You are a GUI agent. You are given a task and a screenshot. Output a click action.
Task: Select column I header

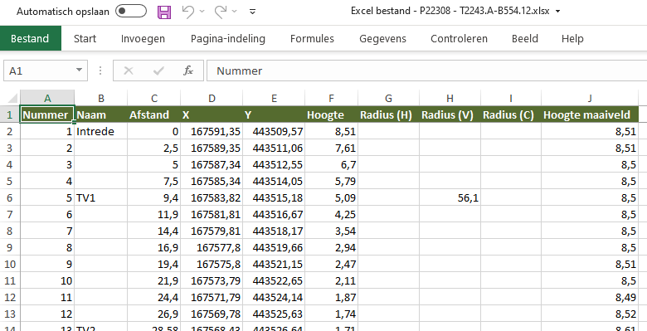click(x=511, y=98)
